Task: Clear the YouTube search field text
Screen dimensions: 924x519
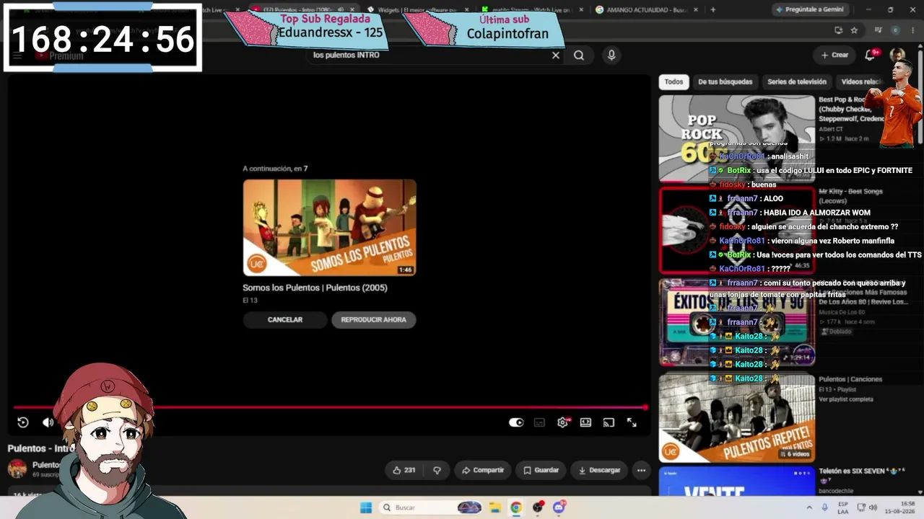Action: (x=556, y=55)
